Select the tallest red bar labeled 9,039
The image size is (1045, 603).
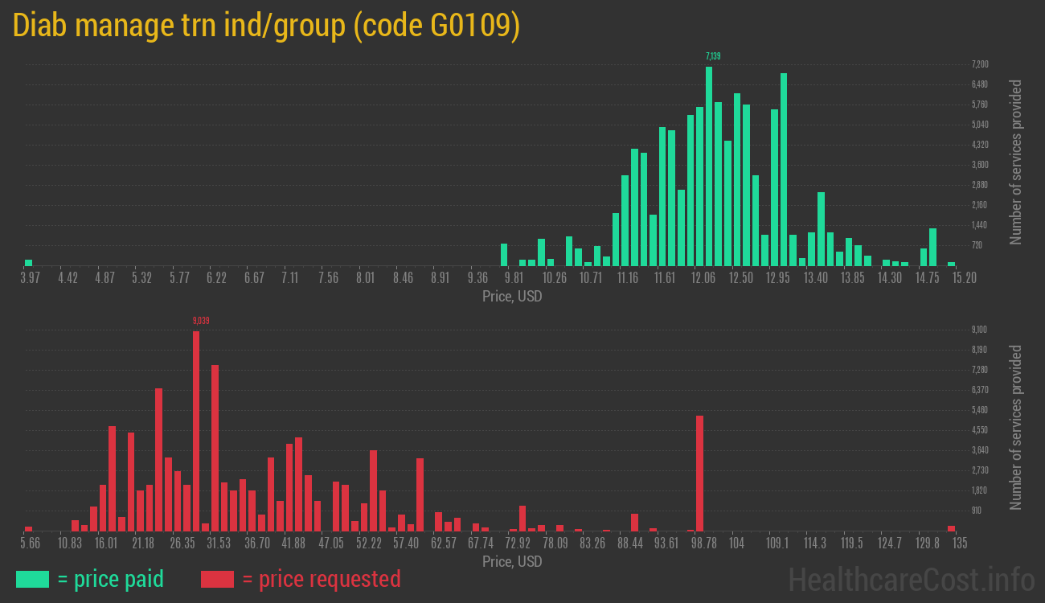tap(196, 430)
